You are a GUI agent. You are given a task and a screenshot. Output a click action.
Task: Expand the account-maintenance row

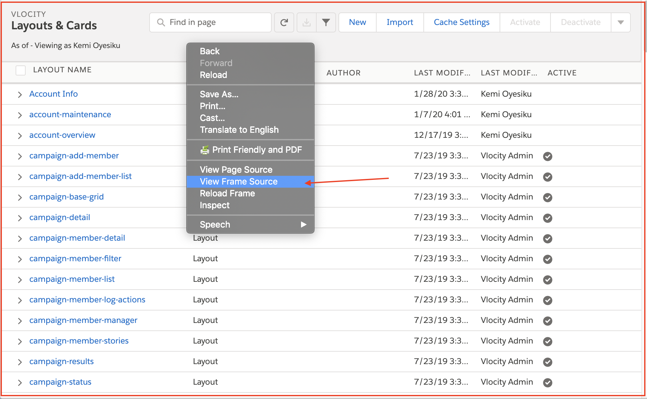point(20,115)
